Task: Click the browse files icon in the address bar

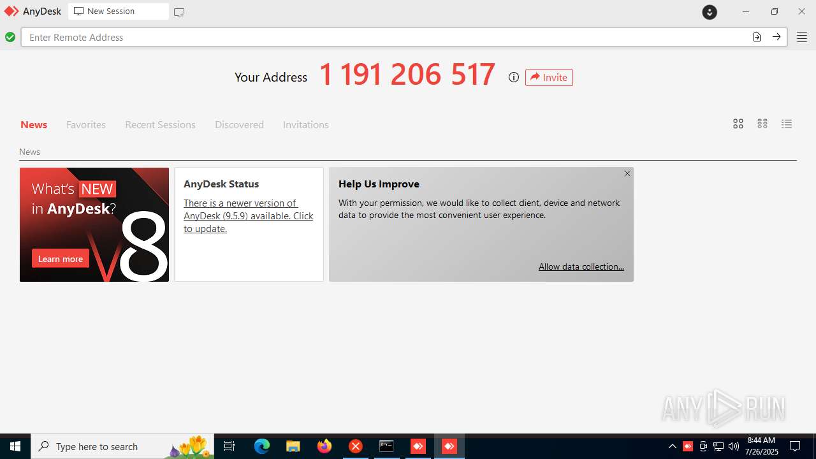Action: pos(757,37)
